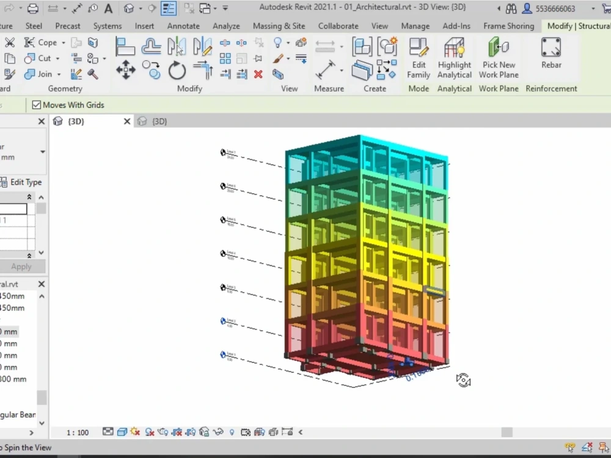
Task: Click the Edit Type button
Action: click(26, 182)
